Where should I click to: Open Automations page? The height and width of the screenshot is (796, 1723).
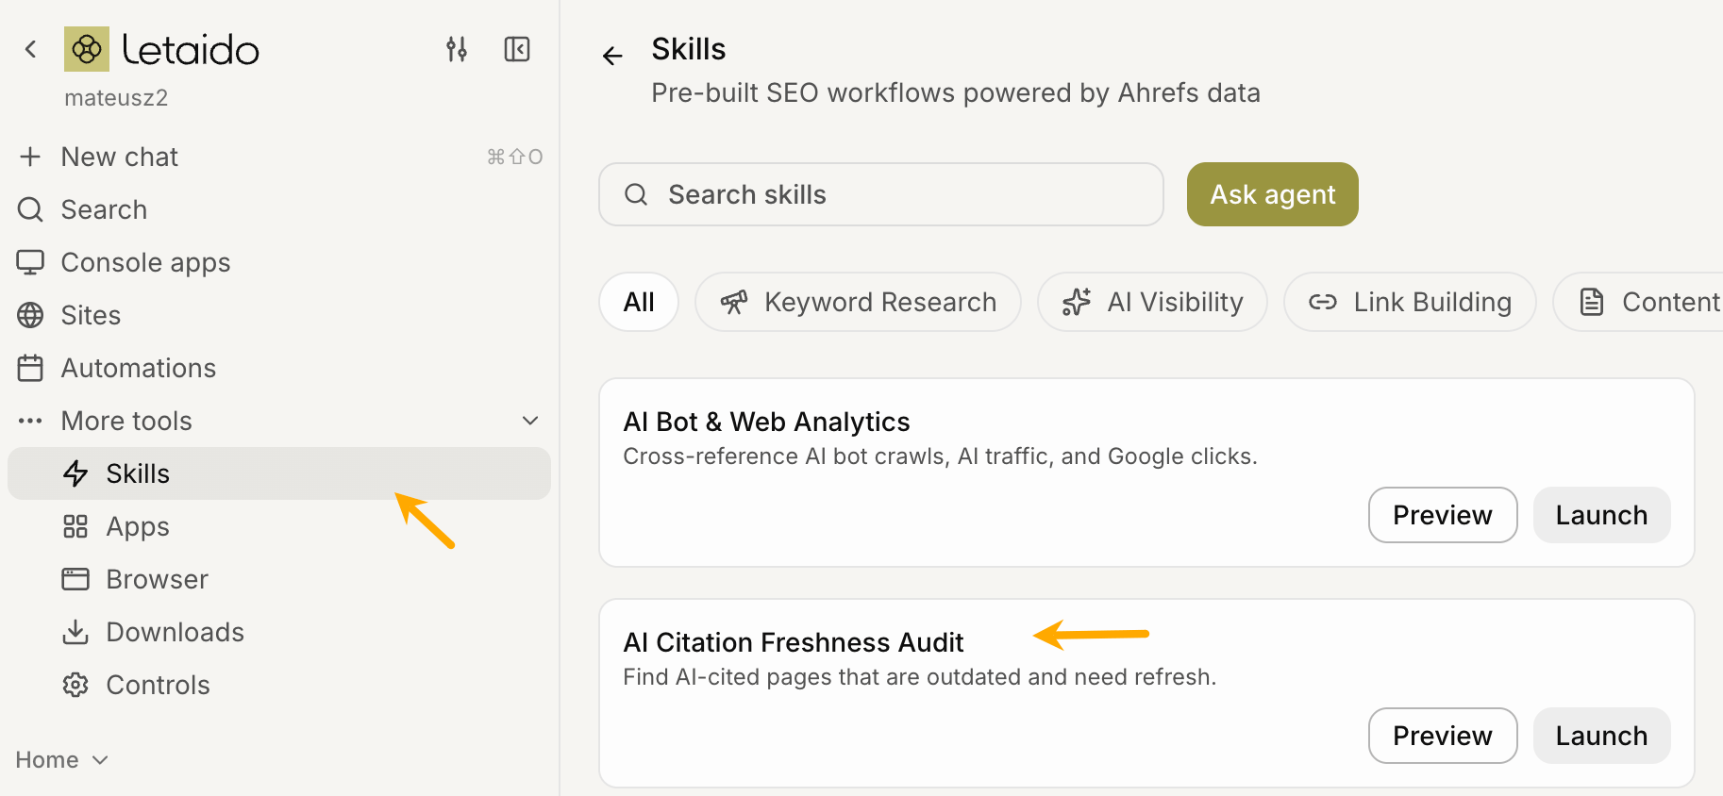279,368
